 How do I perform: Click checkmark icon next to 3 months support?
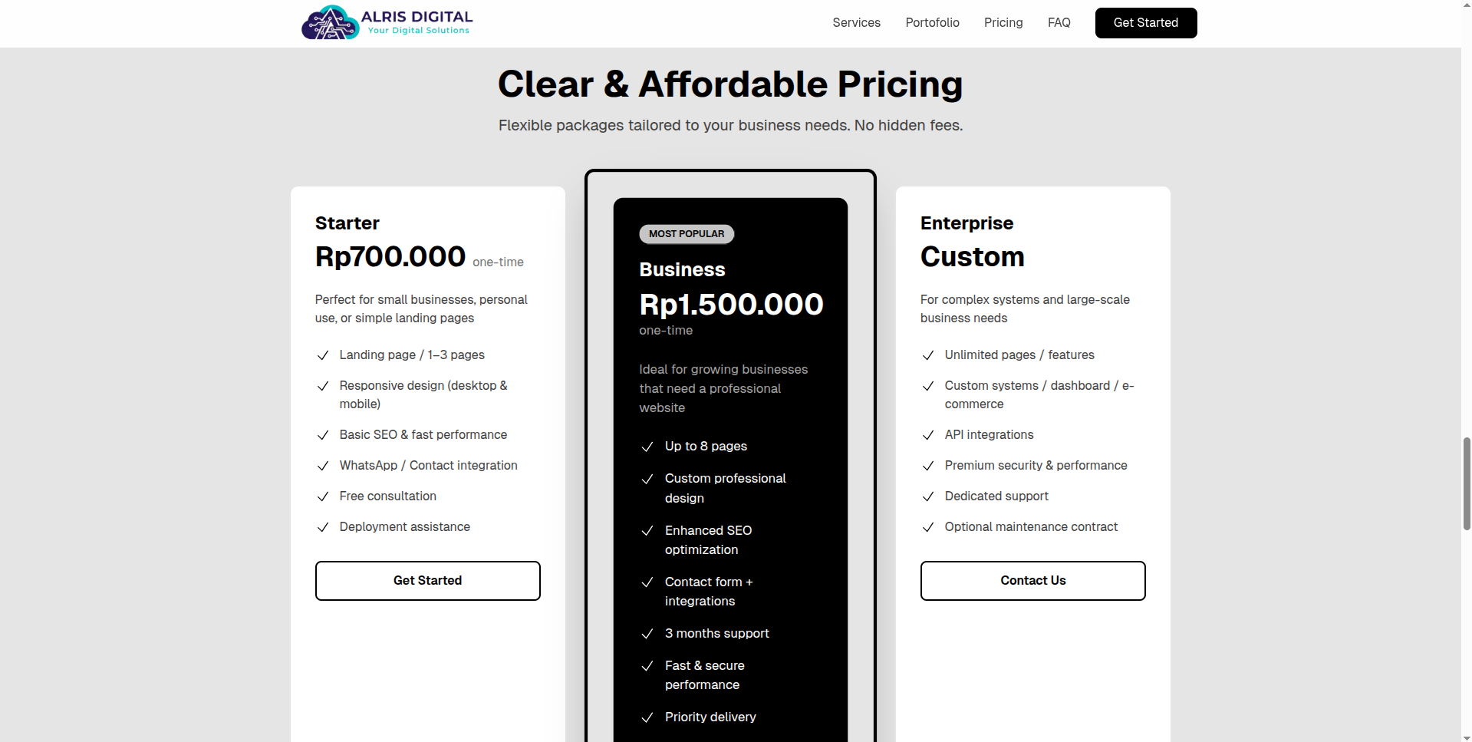[647, 634]
